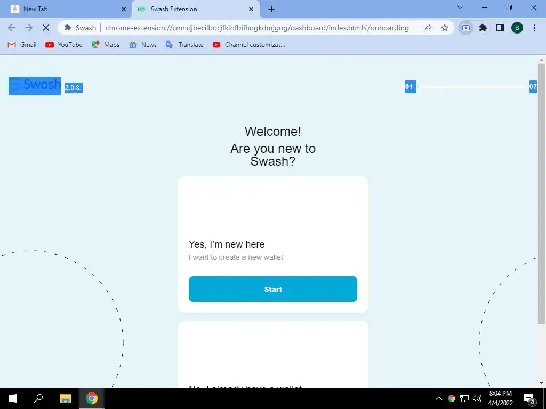Image resolution: width=546 pixels, height=409 pixels.
Task: Open Windows taskbar search
Action: tap(38, 398)
